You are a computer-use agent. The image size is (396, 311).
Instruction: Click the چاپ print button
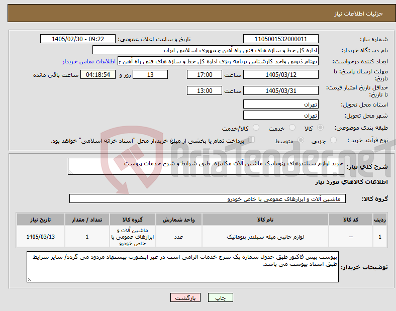coord(220,297)
